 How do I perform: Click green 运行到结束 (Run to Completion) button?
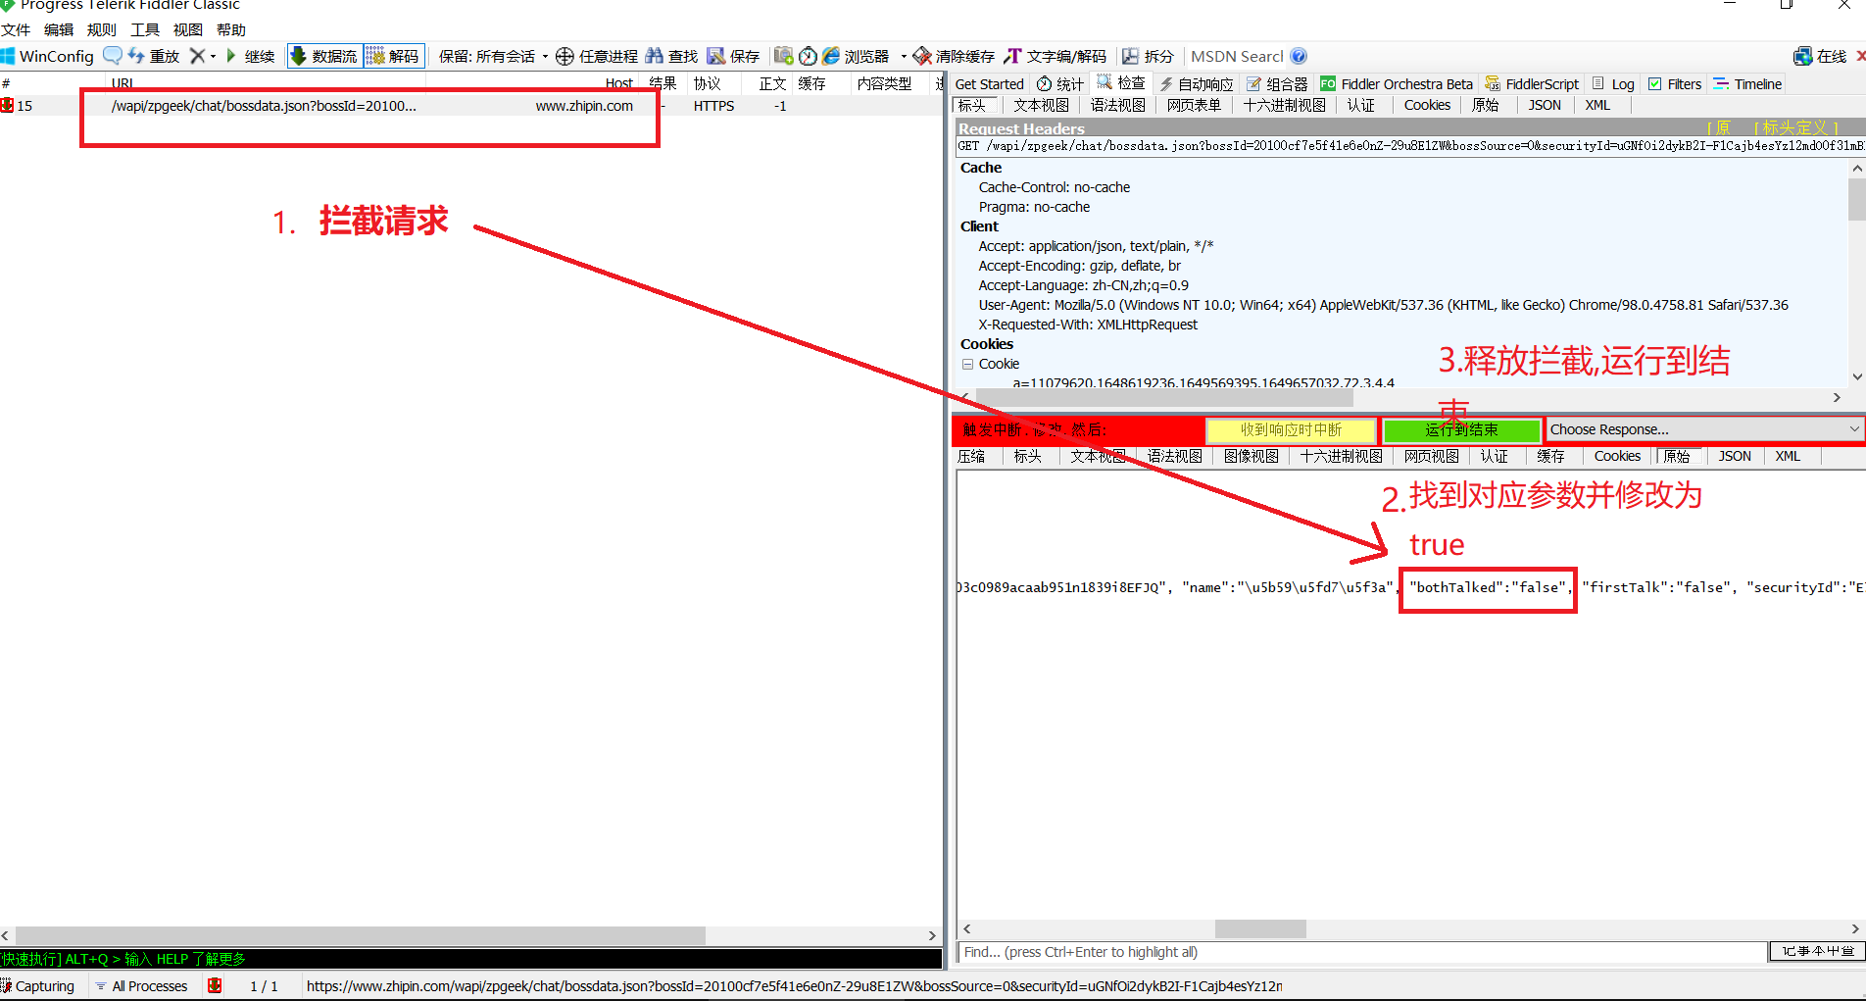(1461, 429)
